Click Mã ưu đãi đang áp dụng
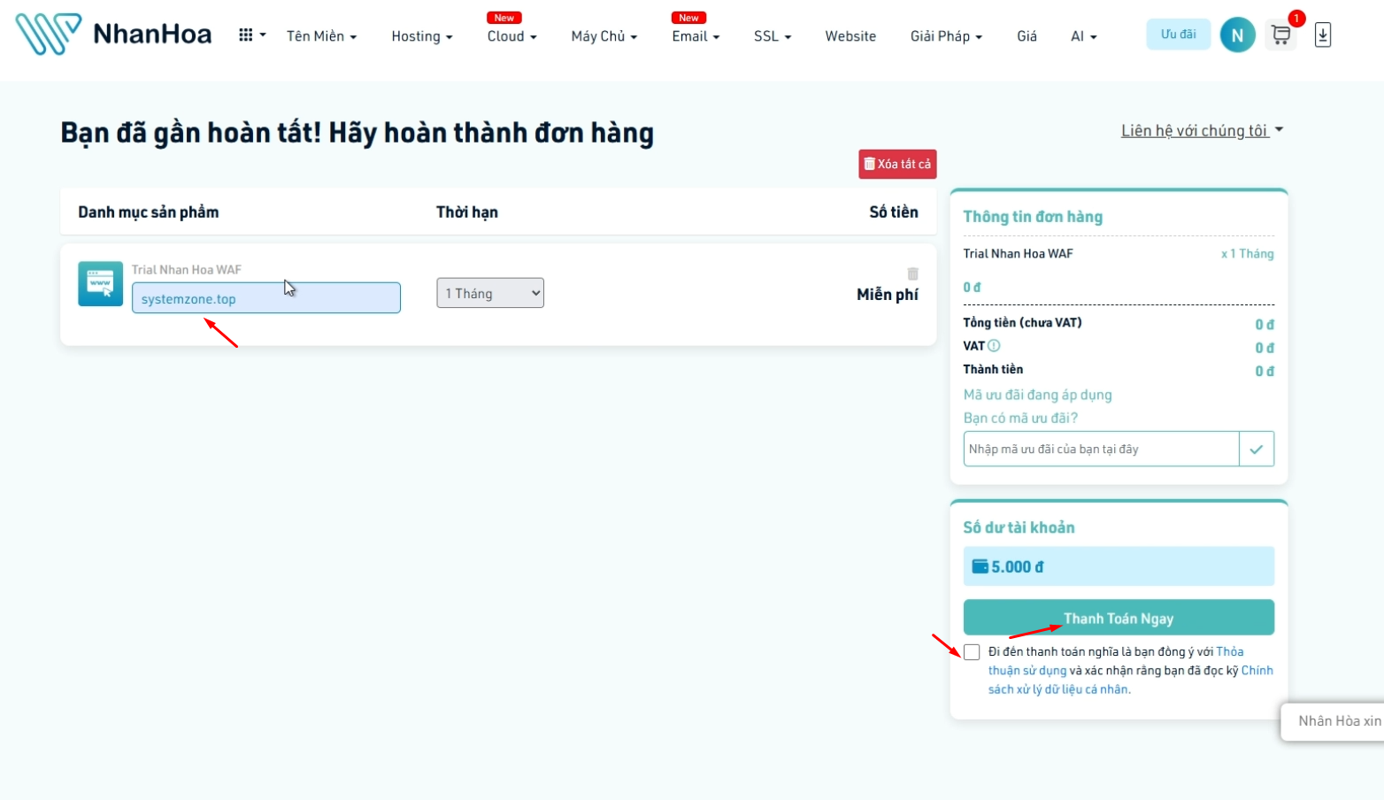The width and height of the screenshot is (1384, 800). 1037,395
